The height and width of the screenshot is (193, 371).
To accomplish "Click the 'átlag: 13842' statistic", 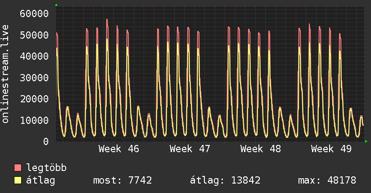I will [x=225, y=180].
